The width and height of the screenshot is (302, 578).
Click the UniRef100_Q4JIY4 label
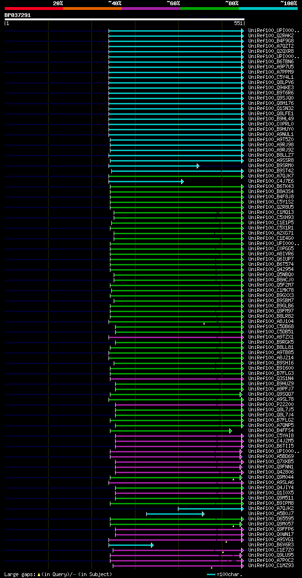tap(271, 487)
